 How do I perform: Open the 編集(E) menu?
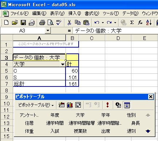[39, 13]
